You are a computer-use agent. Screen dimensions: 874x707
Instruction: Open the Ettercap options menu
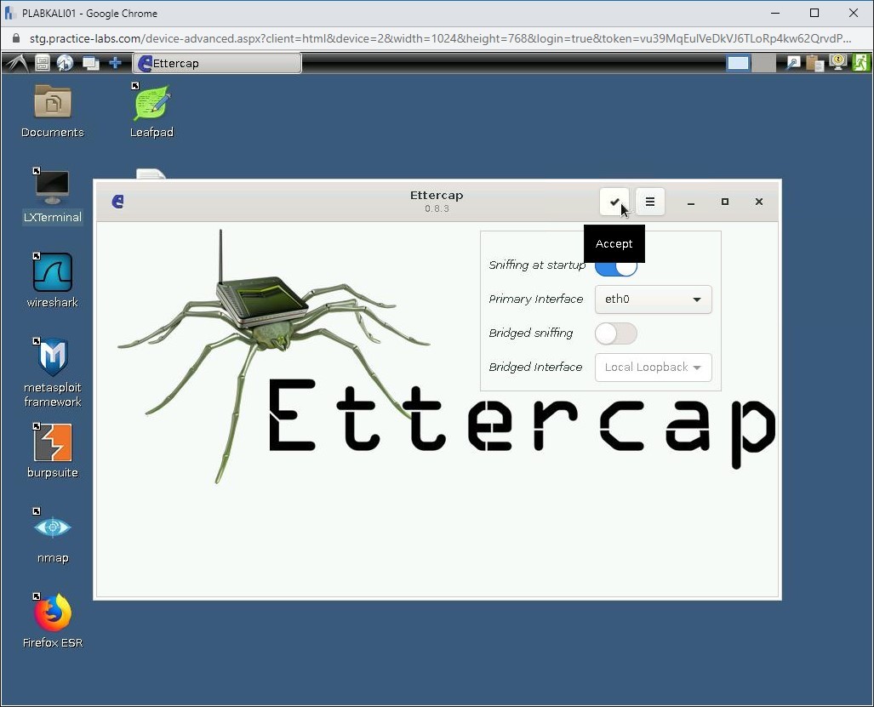point(649,202)
